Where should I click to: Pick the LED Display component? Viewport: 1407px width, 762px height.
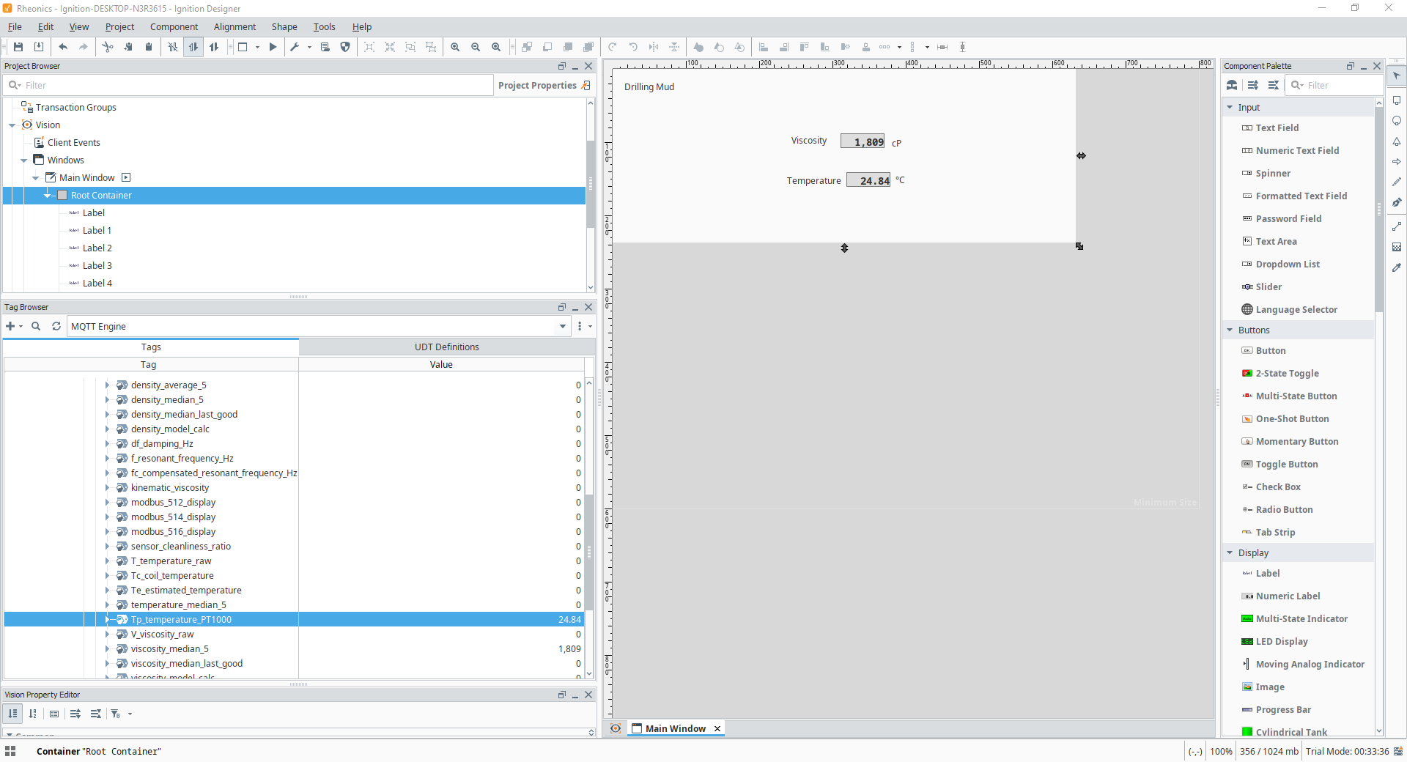pos(1282,641)
